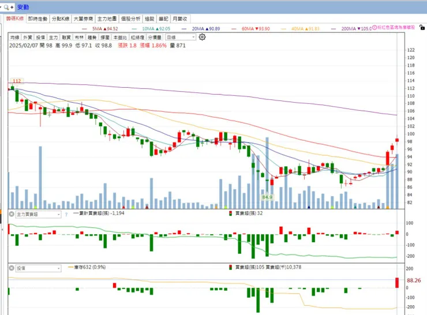Click the latest red candlestick near 98.8
The image size is (427, 315).
[x=397, y=140]
